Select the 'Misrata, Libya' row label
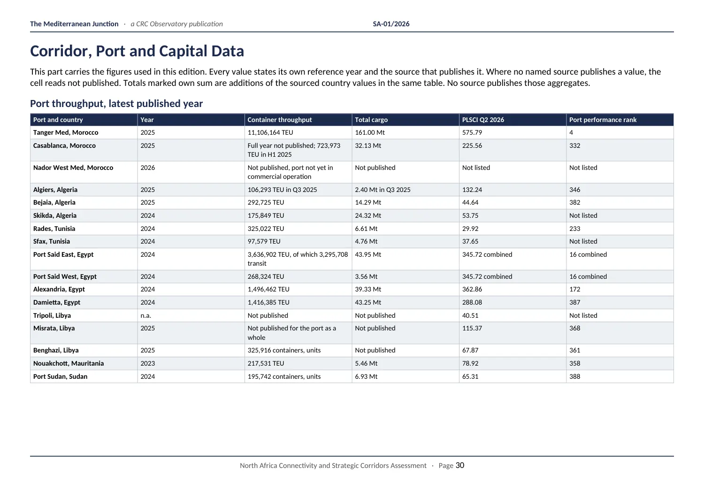This screenshot has height=498, width=704. tap(54, 328)
